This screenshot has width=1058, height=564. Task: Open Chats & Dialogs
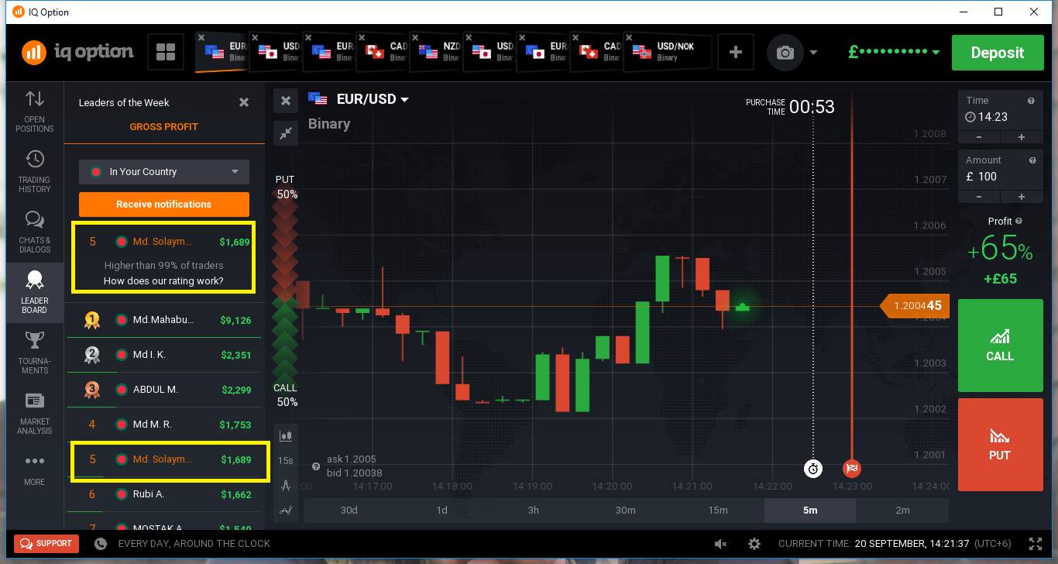34,232
